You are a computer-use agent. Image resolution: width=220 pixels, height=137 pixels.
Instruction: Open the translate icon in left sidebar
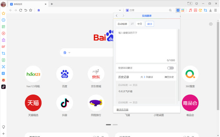[3, 73]
